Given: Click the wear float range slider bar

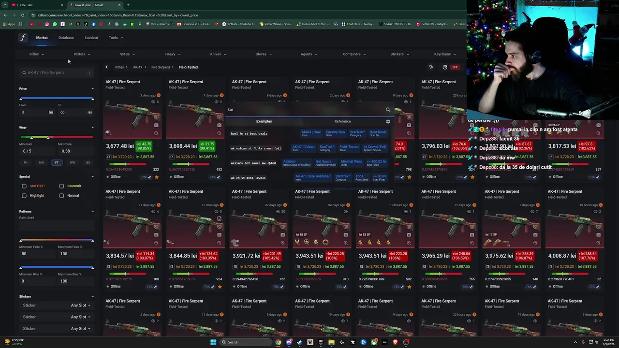Looking at the screenshot, I should [x=56, y=138].
